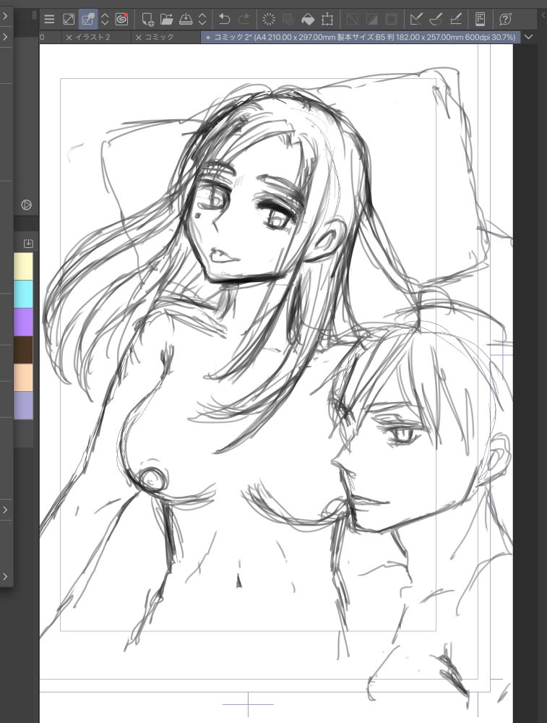Viewport: 547px width, 723px height.
Task: Pick the lavender color swatch
Action: point(24,406)
